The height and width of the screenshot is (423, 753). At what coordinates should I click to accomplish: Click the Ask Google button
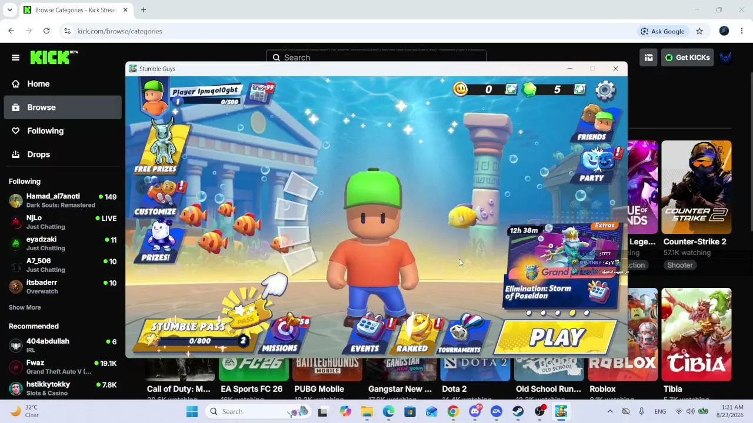[x=662, y=31]
